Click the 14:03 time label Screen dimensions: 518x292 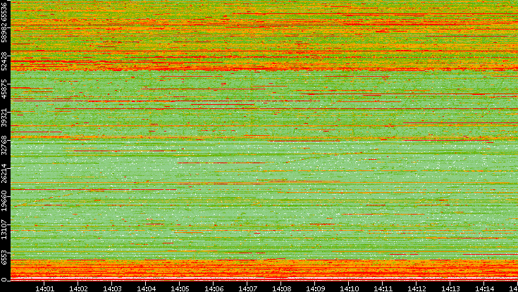click(x=112, y=288)
